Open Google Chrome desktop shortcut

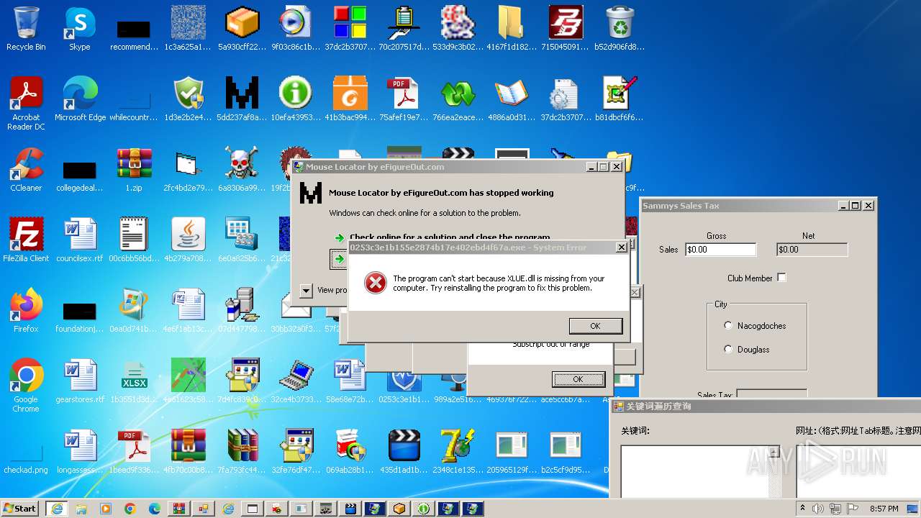pos(26,385)
